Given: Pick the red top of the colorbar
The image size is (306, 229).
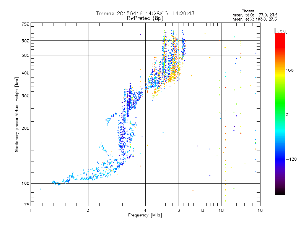Looking at the screenshot, I should (x=280, y=35).
